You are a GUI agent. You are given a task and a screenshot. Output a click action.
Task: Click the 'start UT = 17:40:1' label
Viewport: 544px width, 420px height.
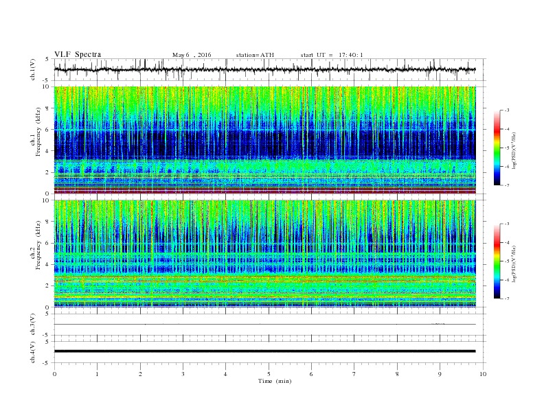point(331,55)
